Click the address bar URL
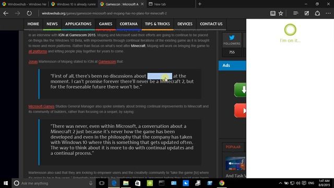This screenshot has height=188, width=334. tap(104, 13)
